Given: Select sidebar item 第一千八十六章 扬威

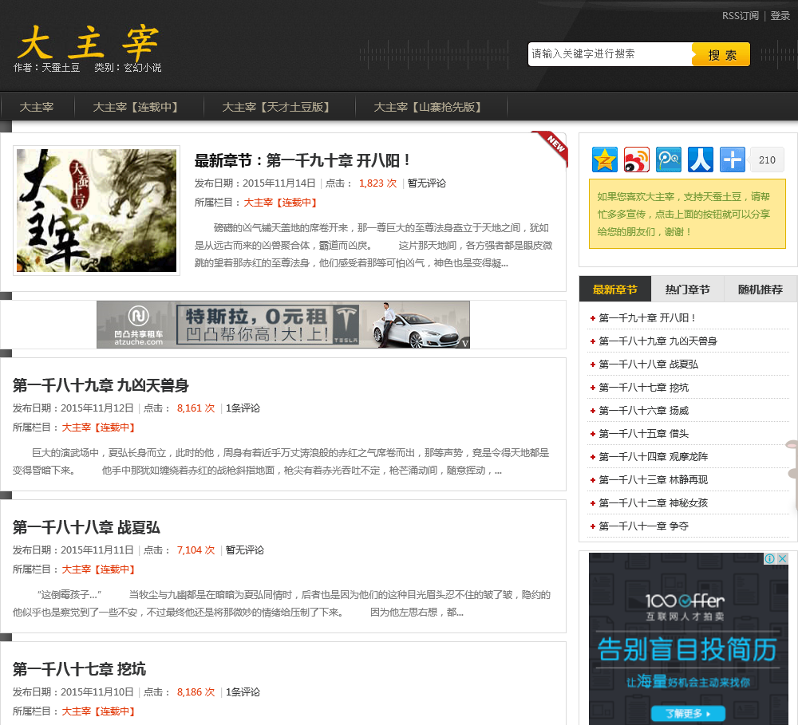Looking at the screenshot, I should point(644,411).
